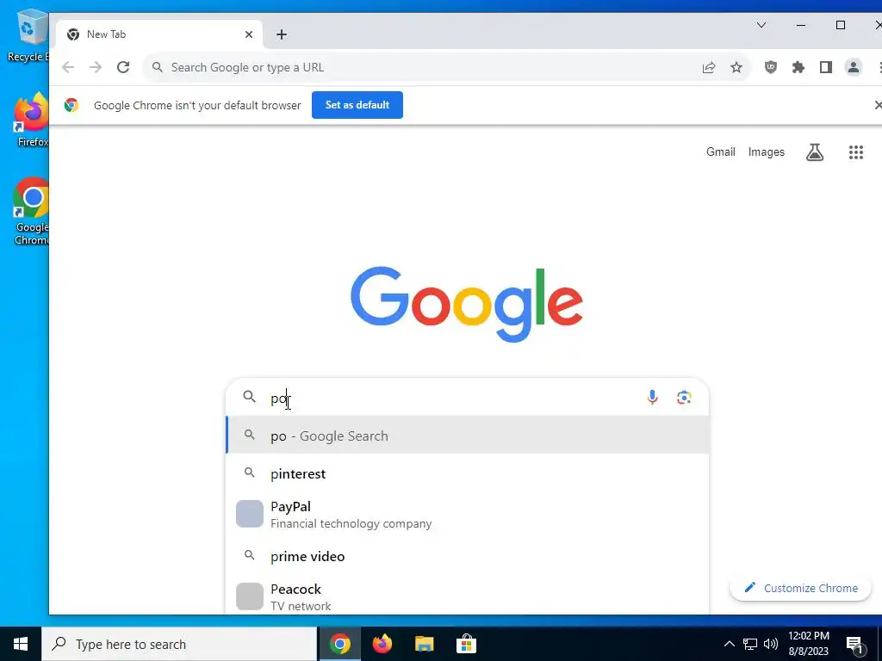This screenshot has width=882, height=661.
Task: Reload the current page
Action: 123,67
